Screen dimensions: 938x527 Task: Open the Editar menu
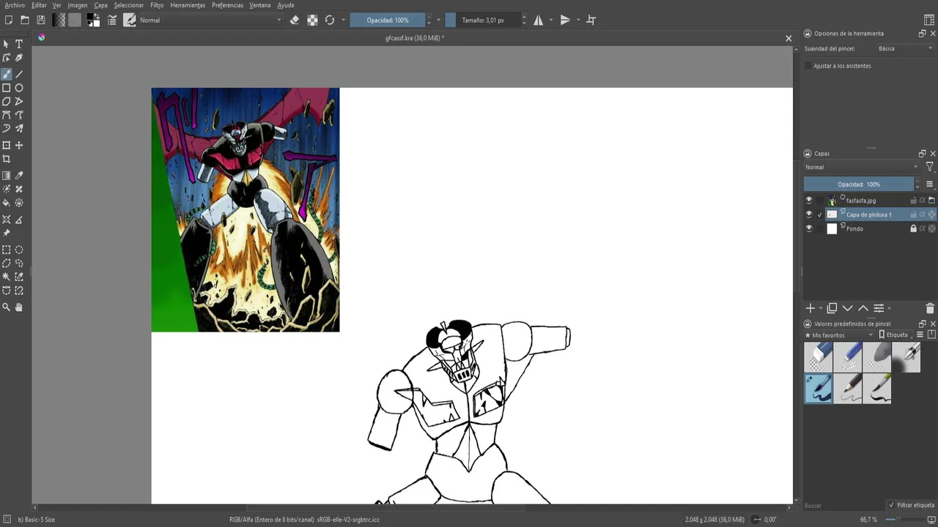point(39,5)
